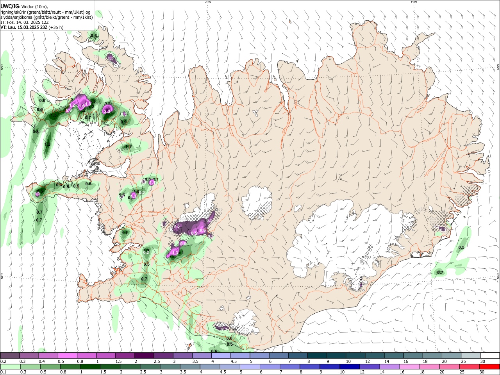The height and width of the screenshot is (375, 500).
Task: Click the 'VT: Lau. 15.03.2025 23Z (+35 h)' line
Action: click(32, 27)
